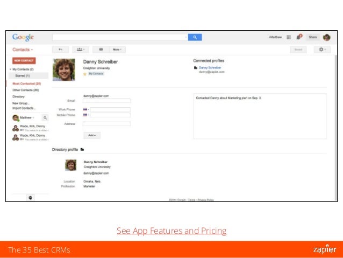Click the Google search input box
Screen dimensions: 343x258
(x=120, y=37)
